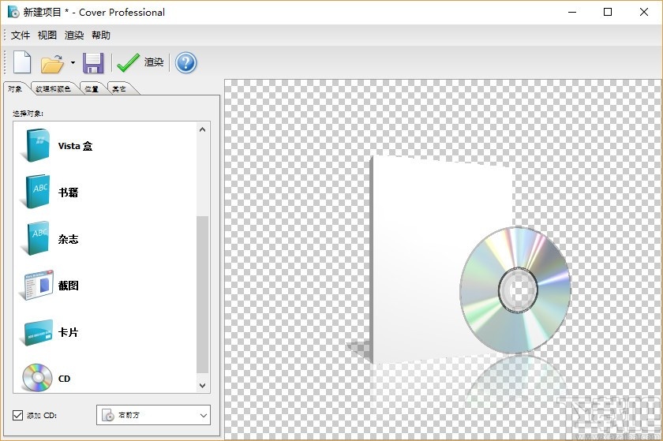The height and width of the screenshot is (441, 663).
Task: Click the 截图 label text
Action: tap(68, 286)
